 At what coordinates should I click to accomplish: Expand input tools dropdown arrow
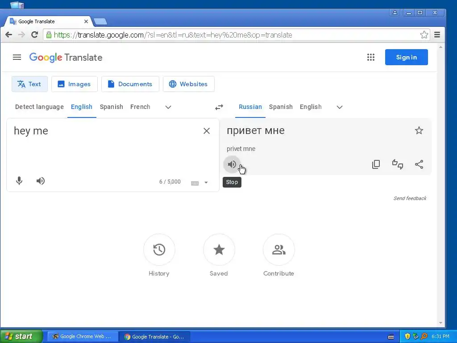[206, 183]
